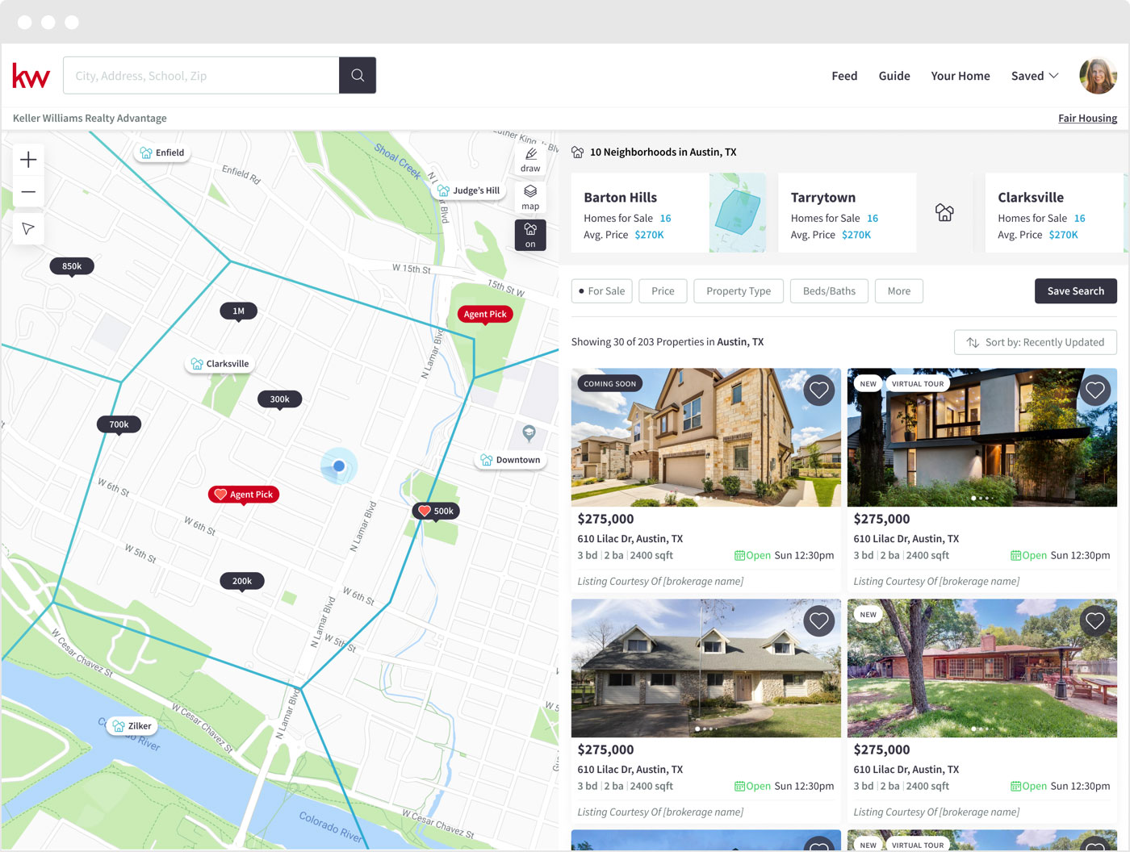Click the Zilker neighborhood marker
Viewport: 1130px width, 852px height.
pyautogui.click(x=132, y=726)
